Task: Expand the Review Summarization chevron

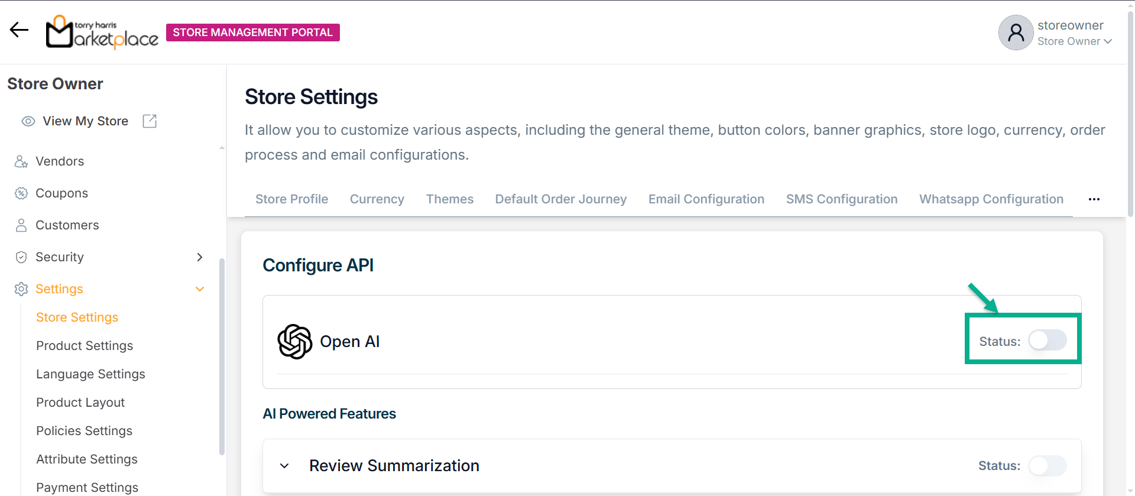Action: pyautogui.click(x=284, y=466)
